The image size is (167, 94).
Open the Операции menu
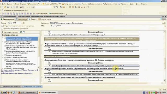tap(23, 4)
